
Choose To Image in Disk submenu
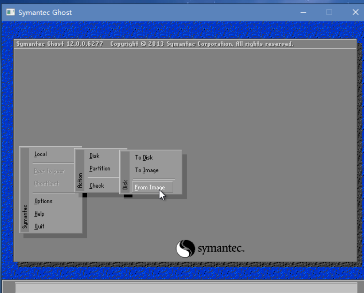point(147,170)
